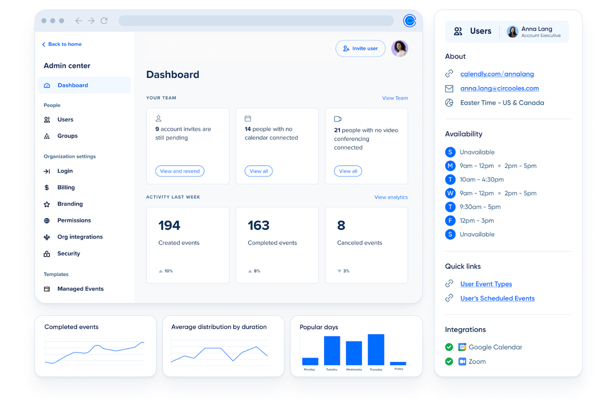Open Billing using the dollar icon
The width and height of the screenshot is (612, 408).
coord(46,187)
